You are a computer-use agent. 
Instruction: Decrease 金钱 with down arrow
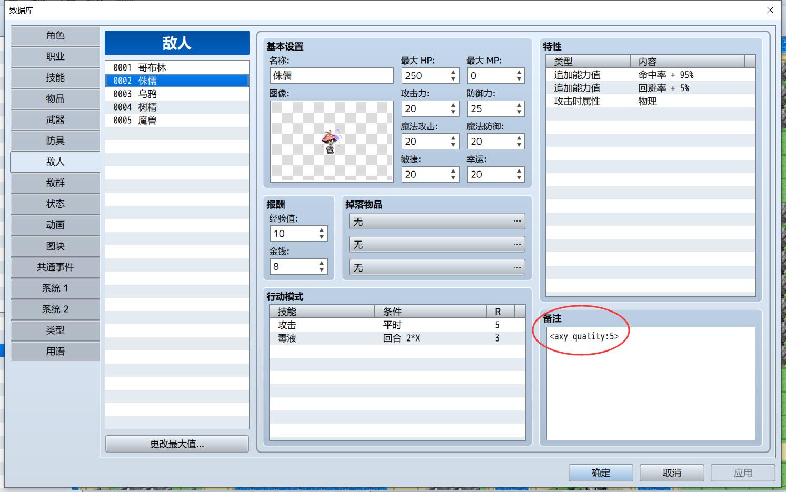(x=322, y=270)
